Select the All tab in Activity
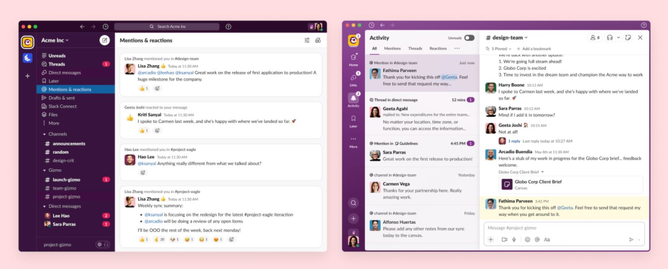Screen dimensions: 668x269 coord(375,48)
